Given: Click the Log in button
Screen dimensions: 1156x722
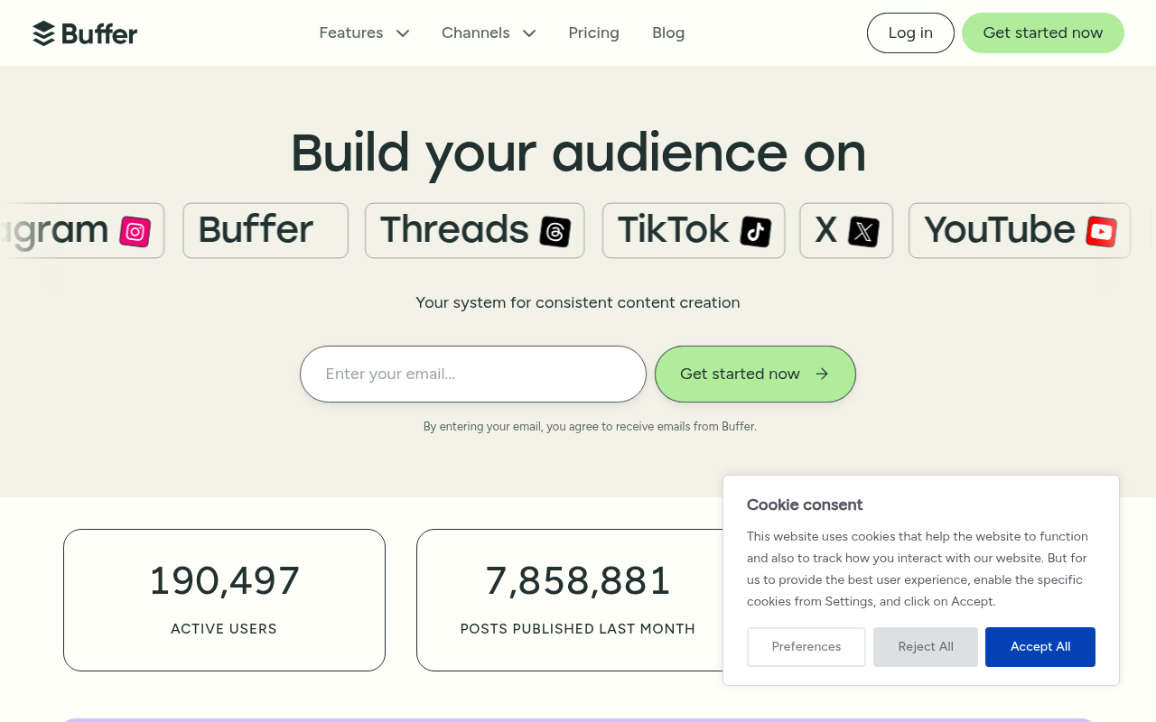Looking at the screenshot, I should click(910, 32).
